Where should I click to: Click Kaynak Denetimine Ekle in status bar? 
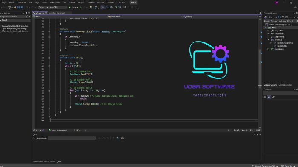click(x=265, y=166)
